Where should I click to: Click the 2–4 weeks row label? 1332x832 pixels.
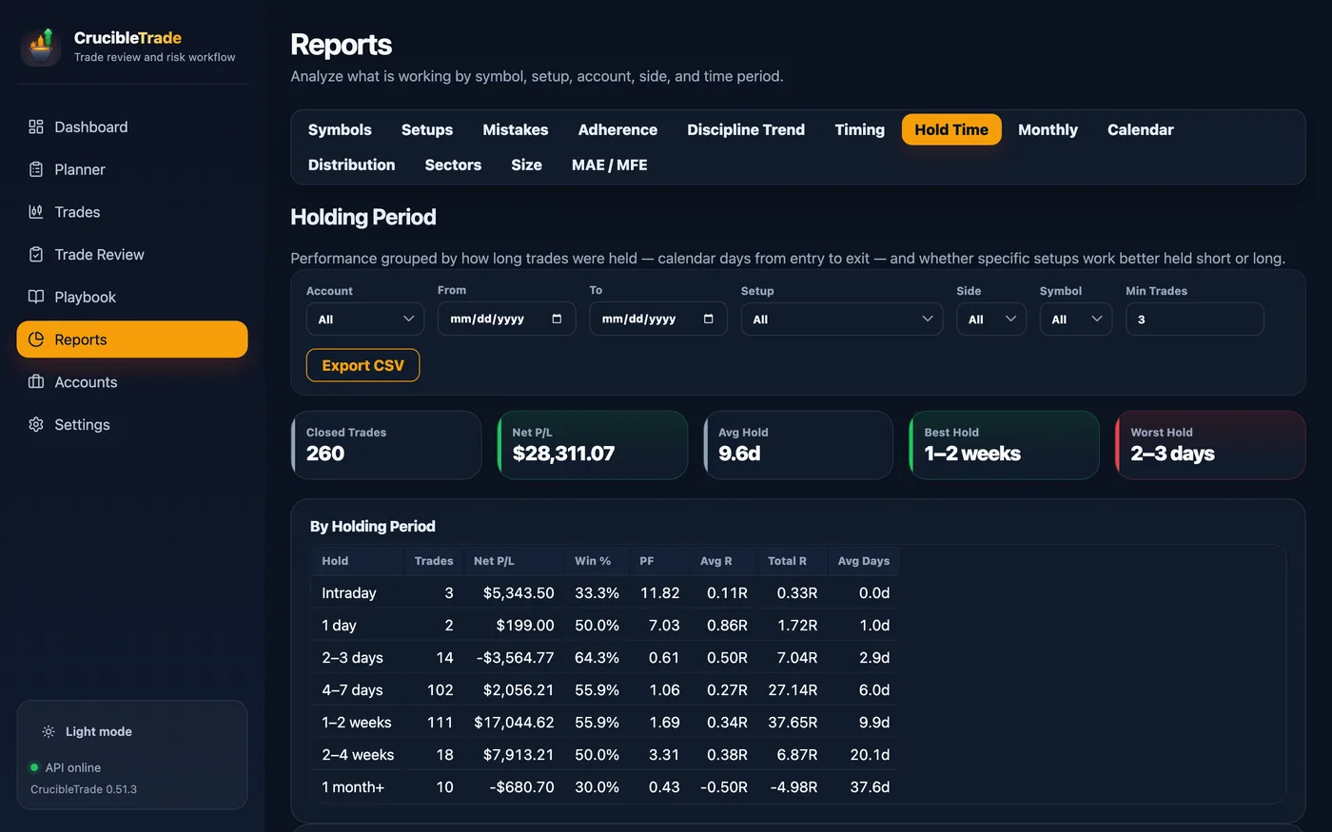click(358, 754)
